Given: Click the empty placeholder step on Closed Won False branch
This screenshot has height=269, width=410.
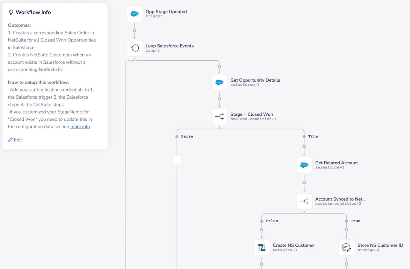Looking at the screenshot, I should pos(177,160).
